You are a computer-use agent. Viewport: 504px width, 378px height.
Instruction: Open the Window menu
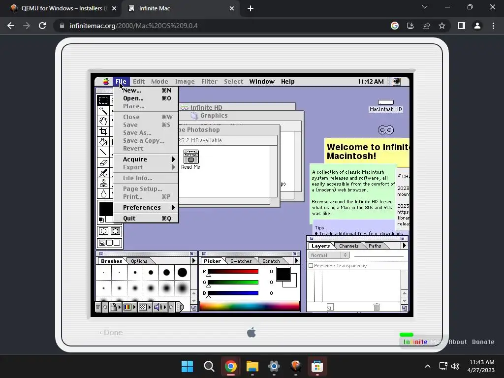coord(262,82)
